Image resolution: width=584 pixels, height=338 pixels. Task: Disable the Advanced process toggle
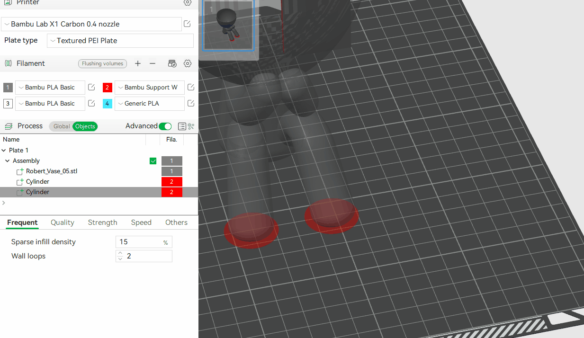point(165,126)
